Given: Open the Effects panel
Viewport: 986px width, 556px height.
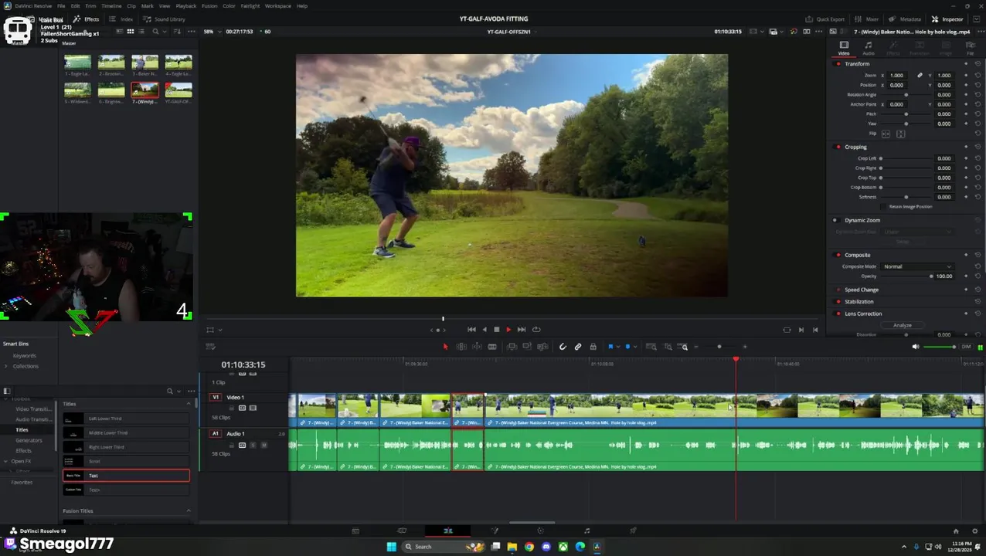Looking at the screenshot, I should [x=87, y=19].
